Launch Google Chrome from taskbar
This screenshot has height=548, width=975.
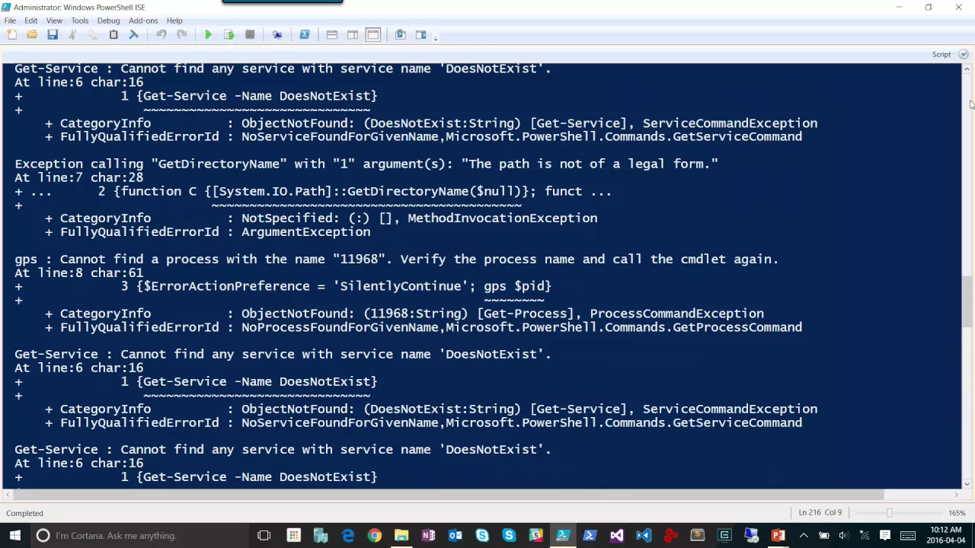(x=375, y=536)
